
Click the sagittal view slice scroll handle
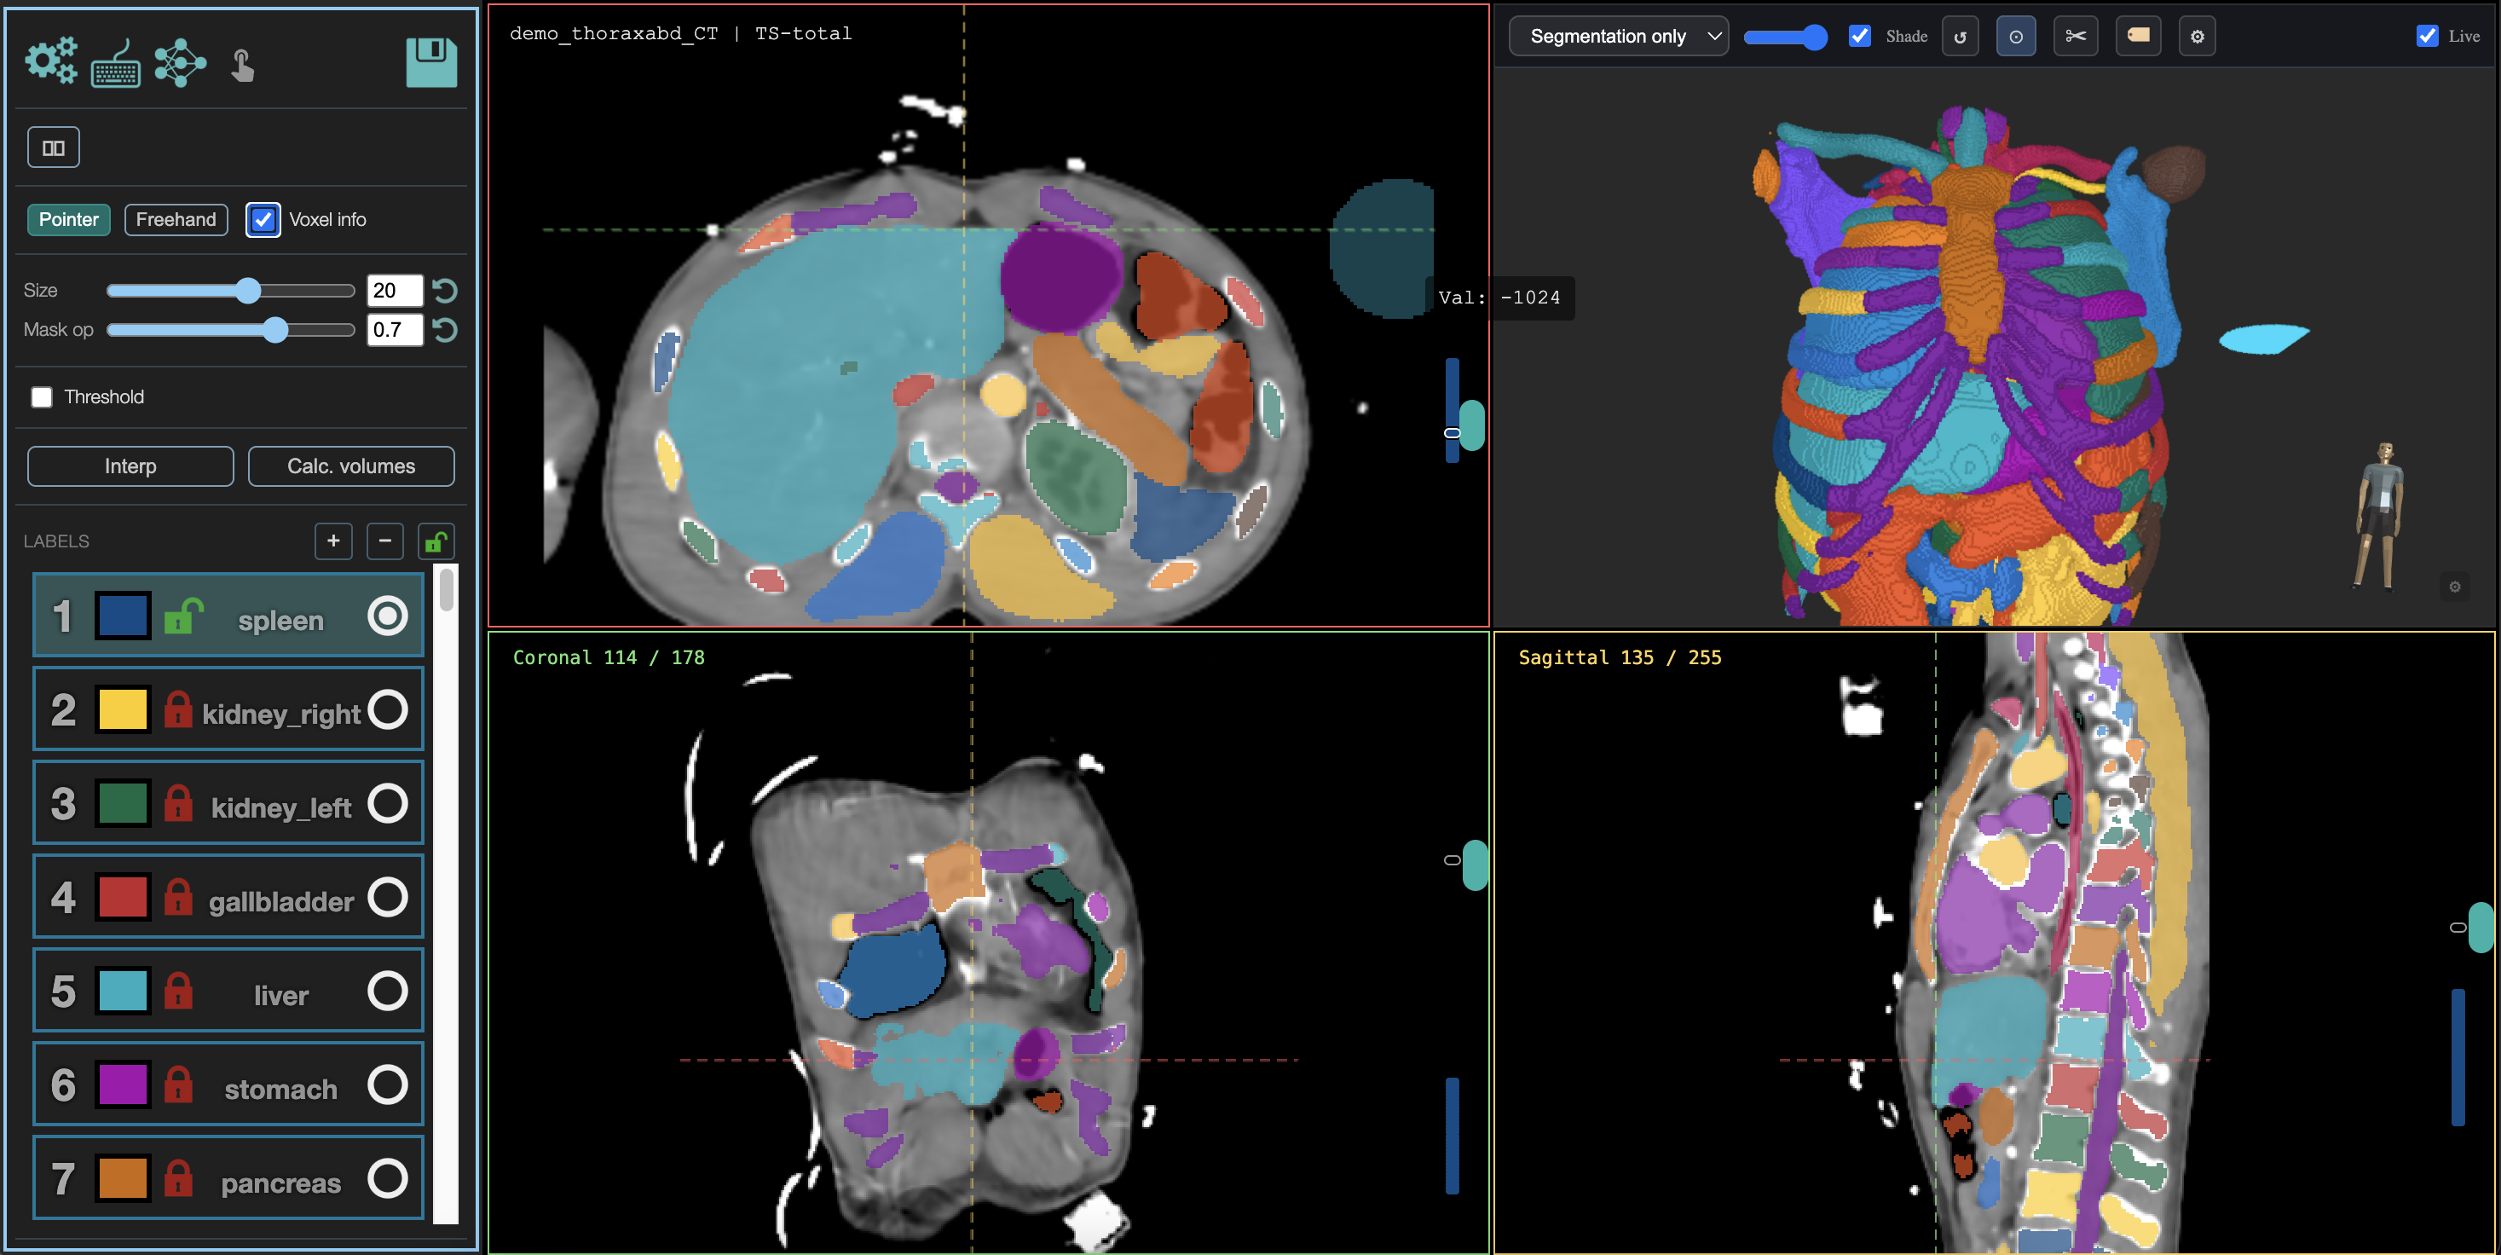coord(2481,928)
